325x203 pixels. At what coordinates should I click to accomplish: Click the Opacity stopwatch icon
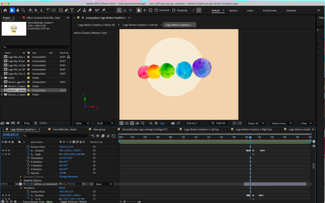(28, 173)
